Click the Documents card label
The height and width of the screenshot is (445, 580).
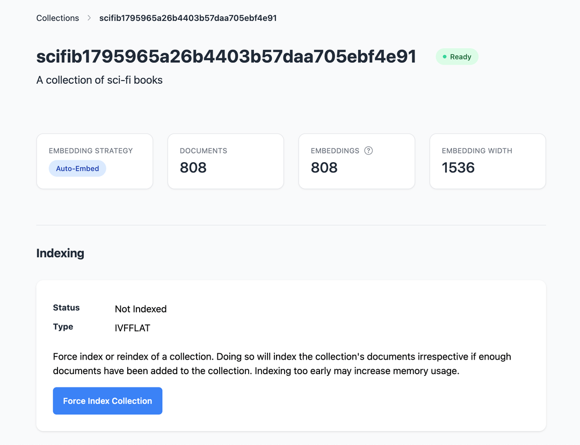click(204, 151)
